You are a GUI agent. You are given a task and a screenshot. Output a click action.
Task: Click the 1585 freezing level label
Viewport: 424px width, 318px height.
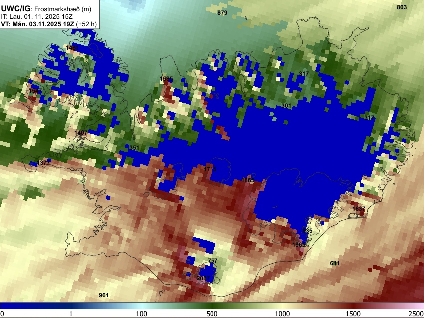pyautogui.click(x=166, y=79)
